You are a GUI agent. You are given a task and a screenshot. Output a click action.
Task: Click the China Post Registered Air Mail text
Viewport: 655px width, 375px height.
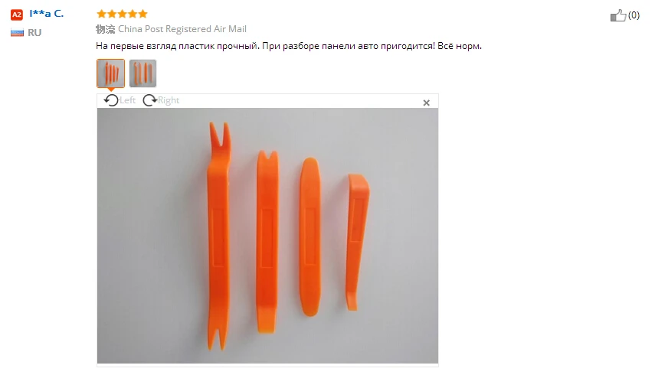click(182, 29)
